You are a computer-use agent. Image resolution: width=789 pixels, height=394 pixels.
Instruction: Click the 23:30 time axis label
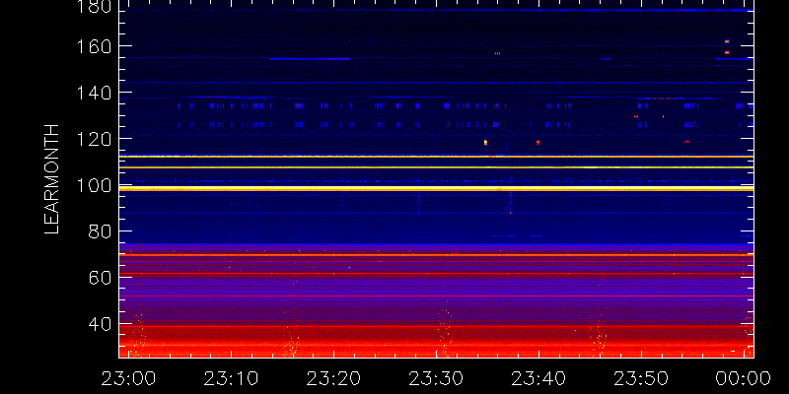(x=436, y=378)
